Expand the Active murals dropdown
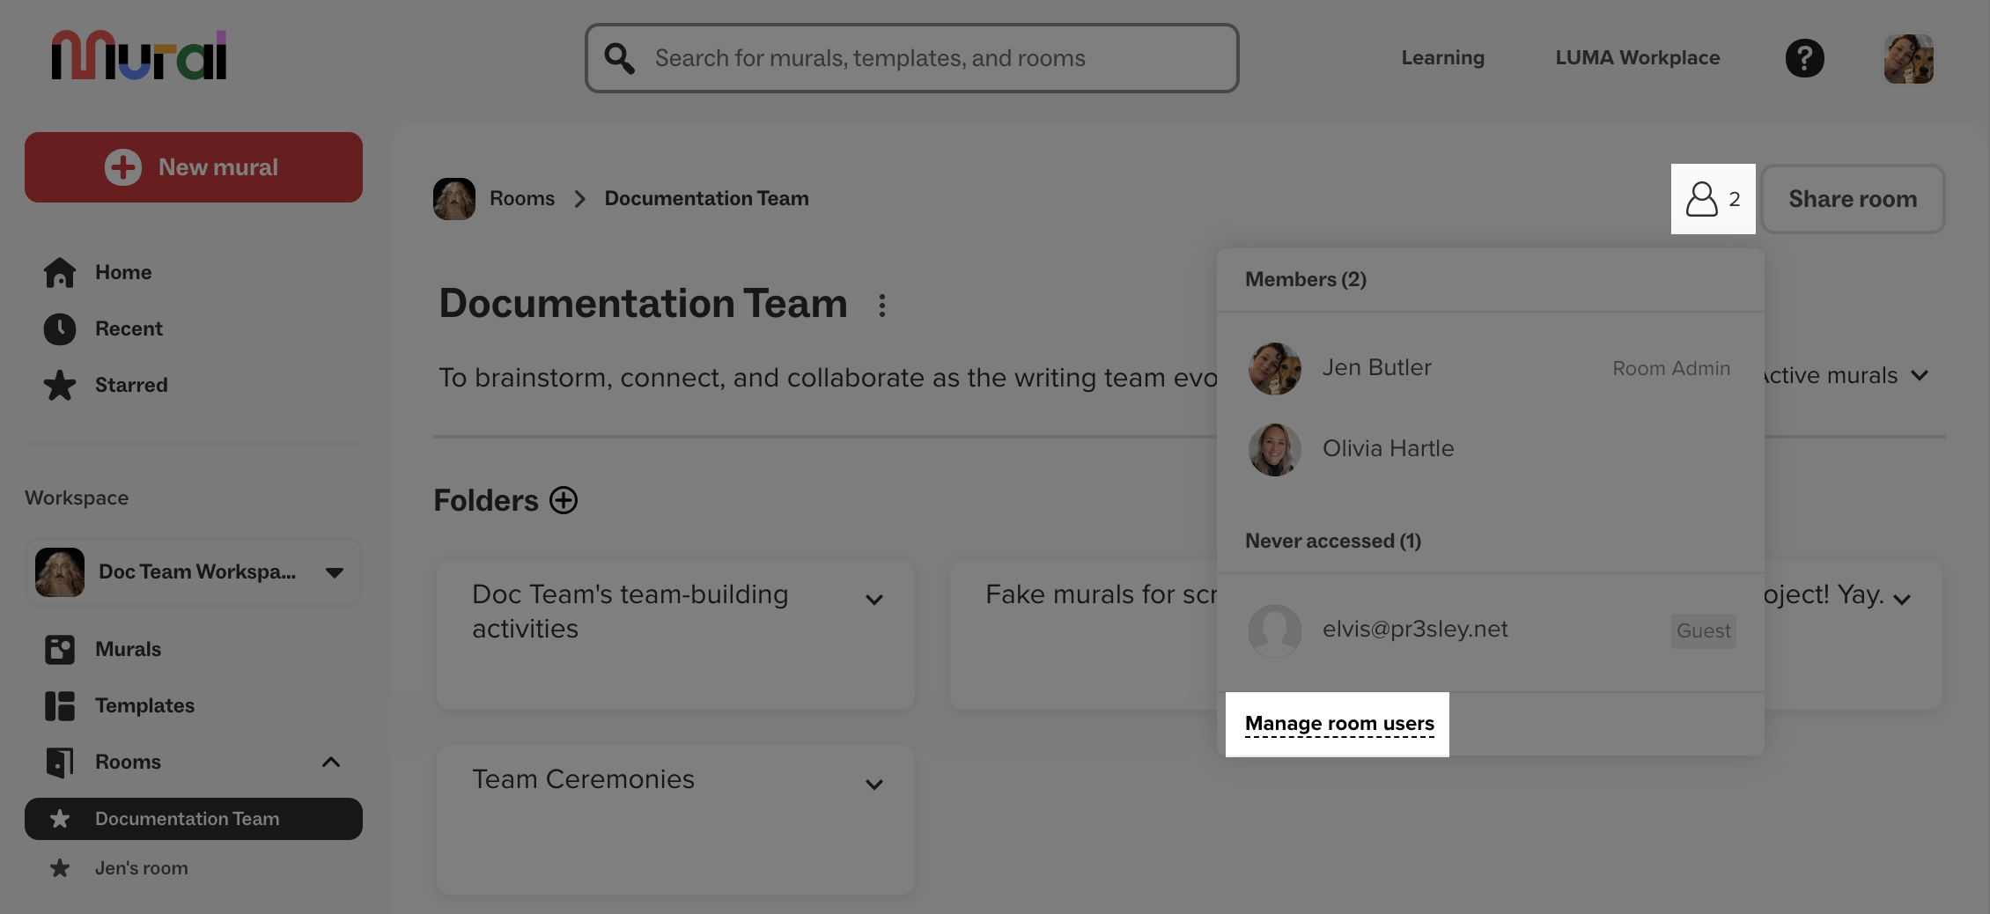Viewport: 1990px width, 914px height. [x=1920, y=375]
